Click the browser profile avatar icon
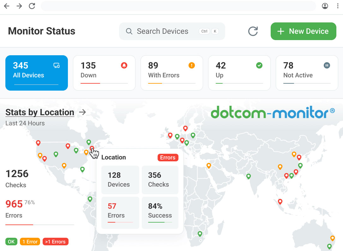The height and width of the screenshot is (251, 343). click(x=325, y=6)
